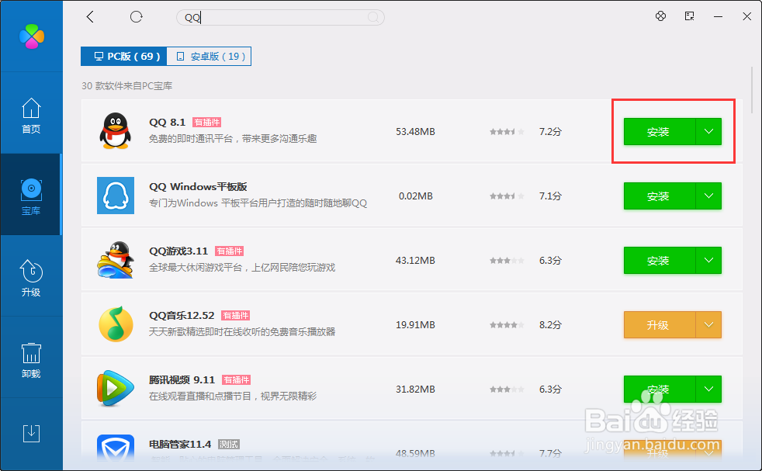Expand the dropdown beside QQ游戏 install button
Image resolution: width=762 pixels, height=471 pixels.
pos(708,260)
